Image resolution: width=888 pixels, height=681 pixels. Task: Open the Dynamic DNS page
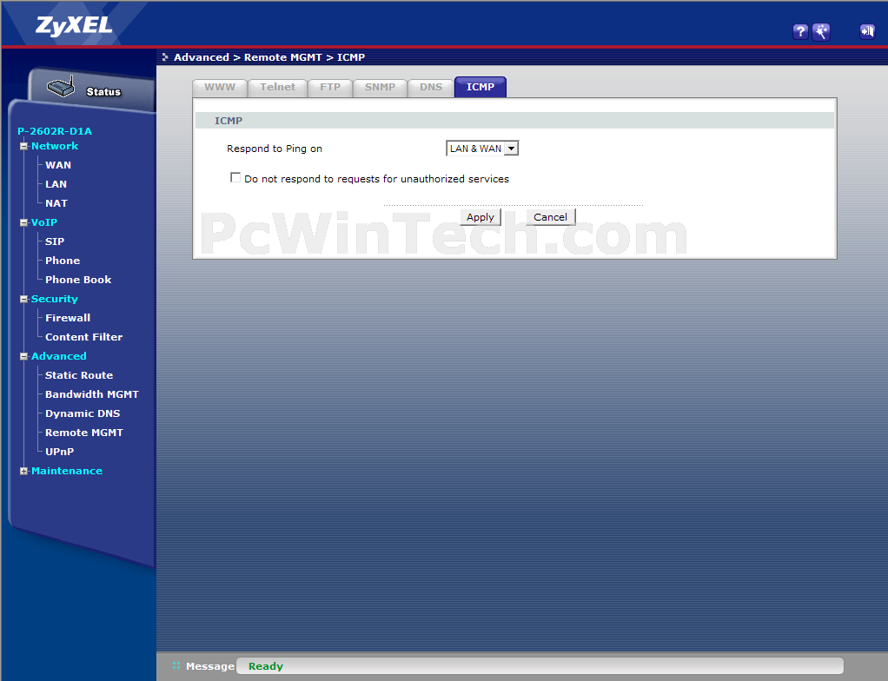pyautogui.click(x=83, y=413)
